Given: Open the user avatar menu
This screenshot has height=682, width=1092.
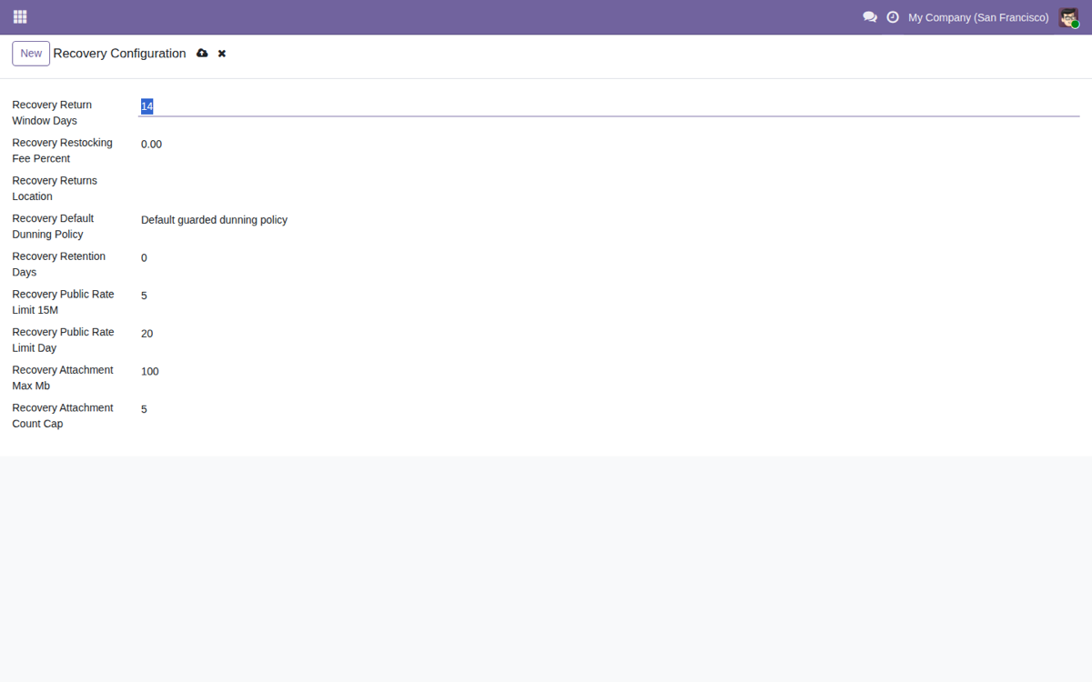Looking at the screenshot, I should (1068, 17).
